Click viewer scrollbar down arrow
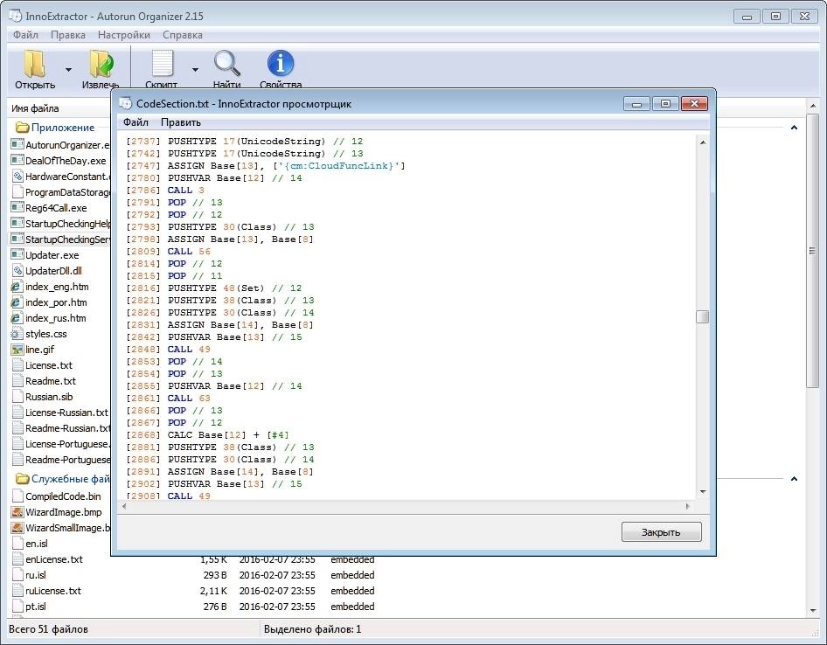Image resolution: width=827 pixels, height=645 pixels. tap(703, 491)
